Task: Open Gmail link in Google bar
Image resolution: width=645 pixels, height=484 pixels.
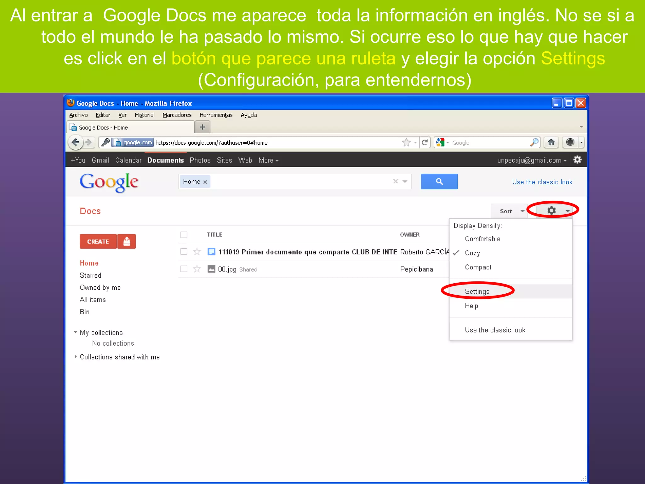Action: 100,160
